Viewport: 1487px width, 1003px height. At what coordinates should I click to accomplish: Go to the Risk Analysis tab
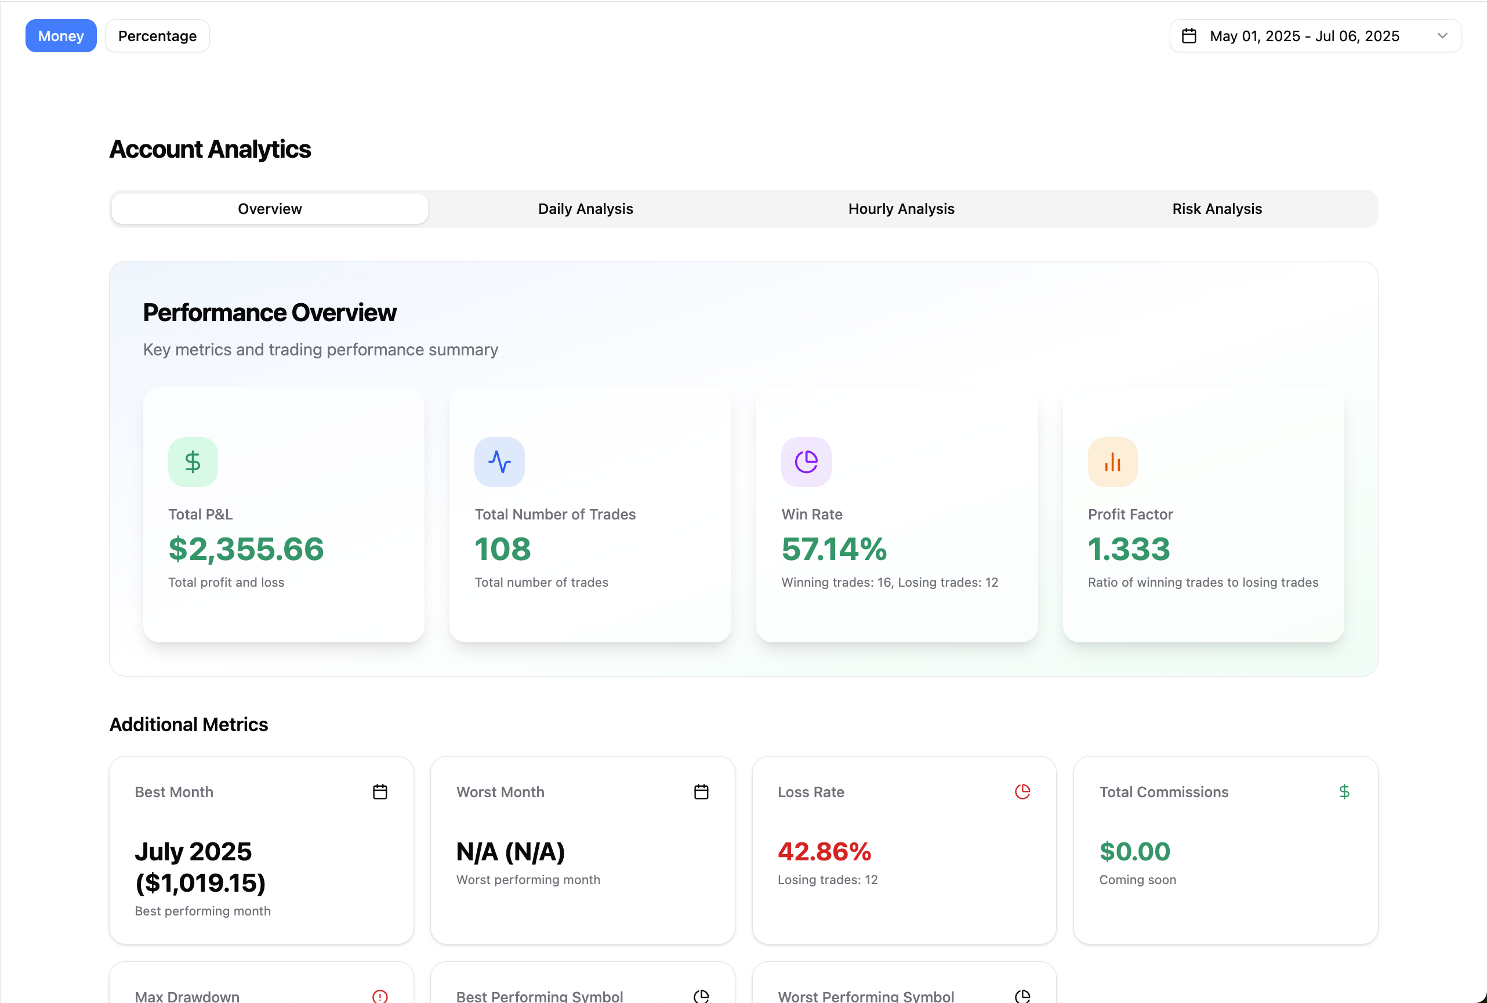pos(1216,209)
